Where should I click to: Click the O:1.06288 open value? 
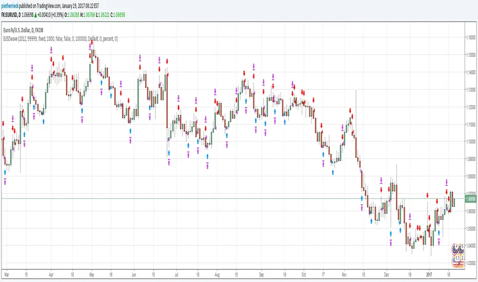click(x=72, y=15)
